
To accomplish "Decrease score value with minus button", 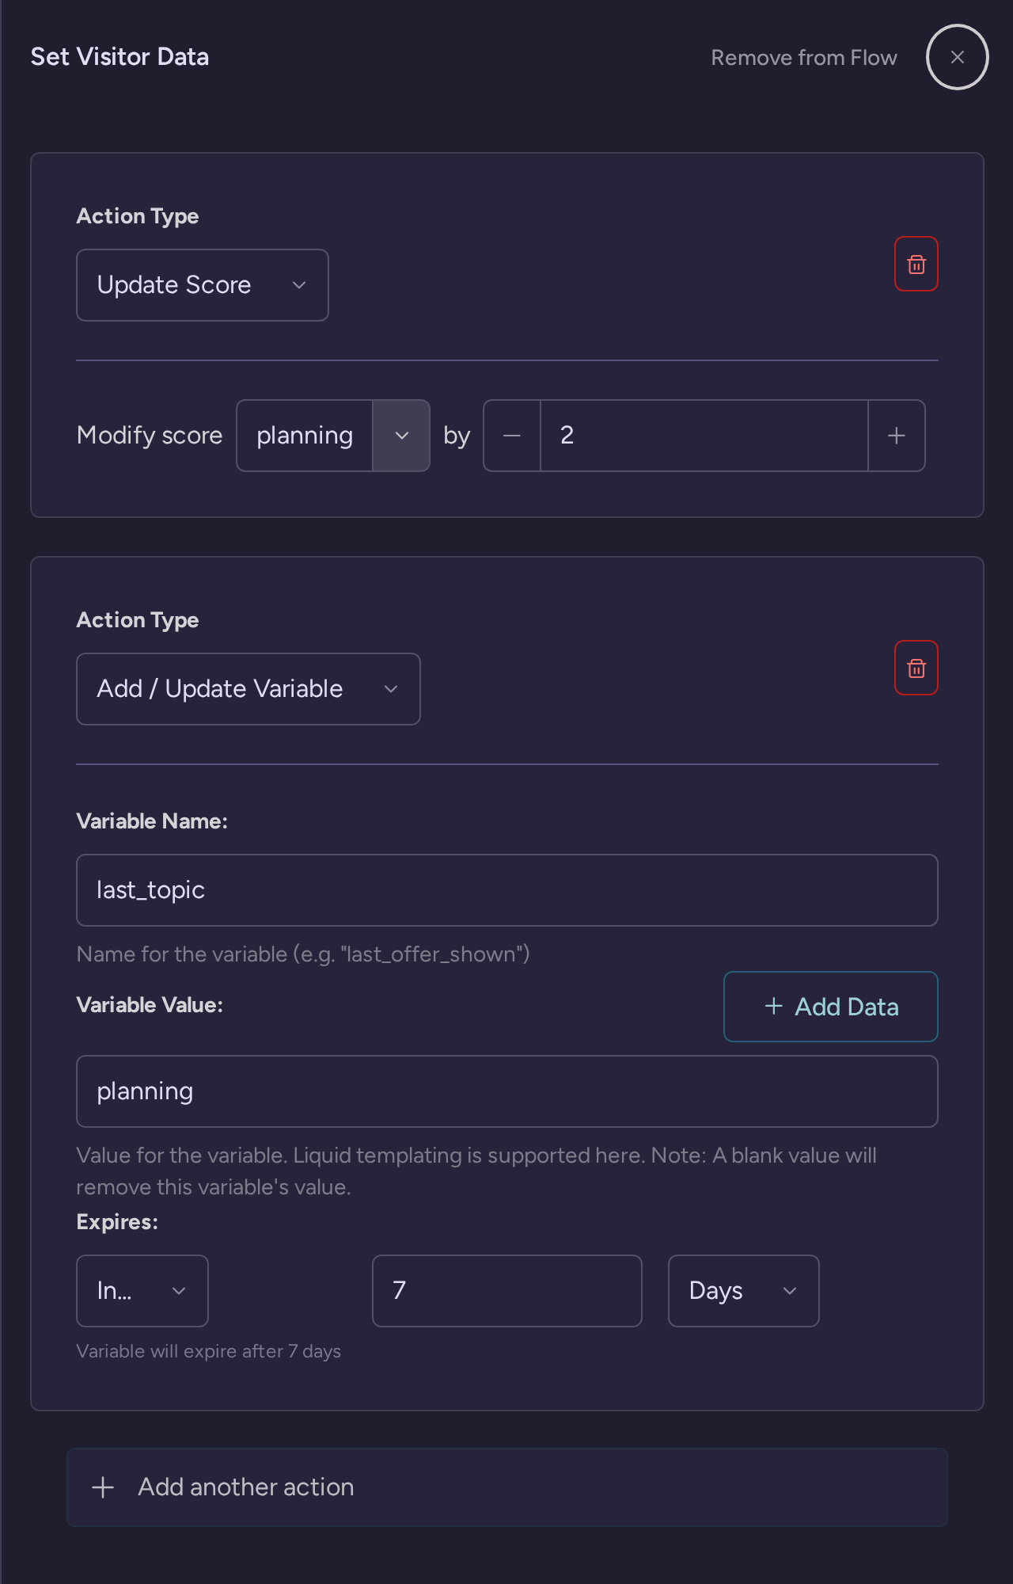I will click(x=512, y=436).
